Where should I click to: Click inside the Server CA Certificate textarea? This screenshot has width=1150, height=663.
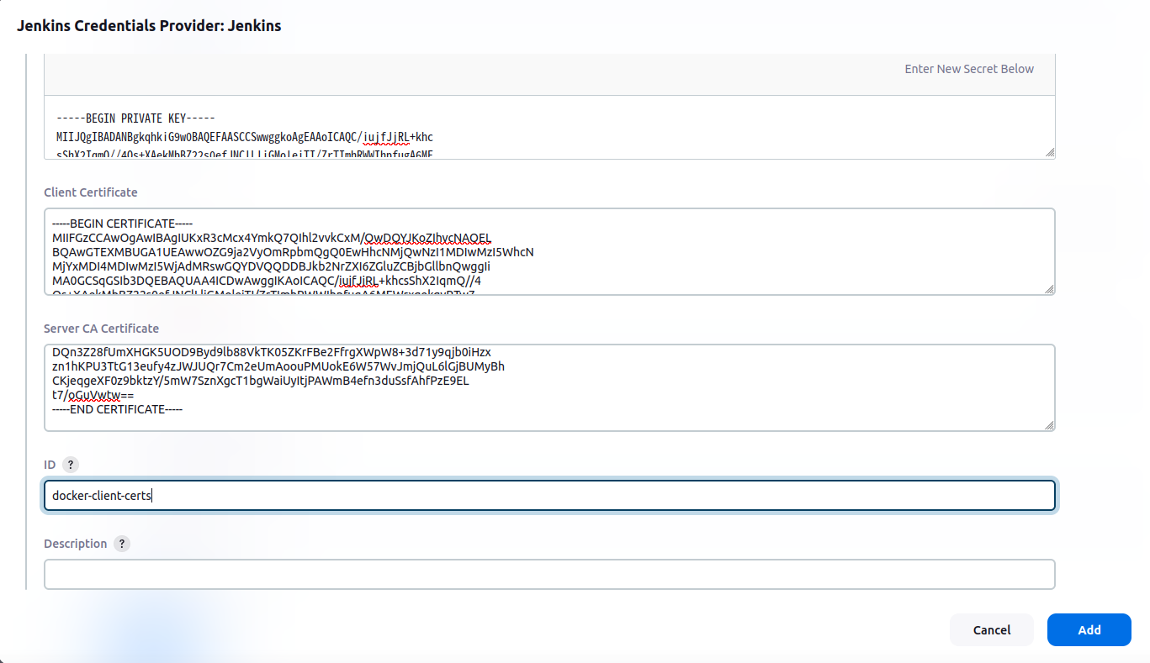pyautogui.click(x=549, y=387)
